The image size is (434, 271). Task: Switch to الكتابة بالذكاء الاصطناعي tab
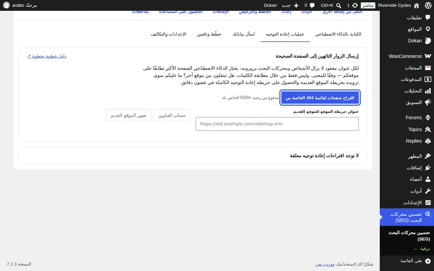click(x=338, y=34)
